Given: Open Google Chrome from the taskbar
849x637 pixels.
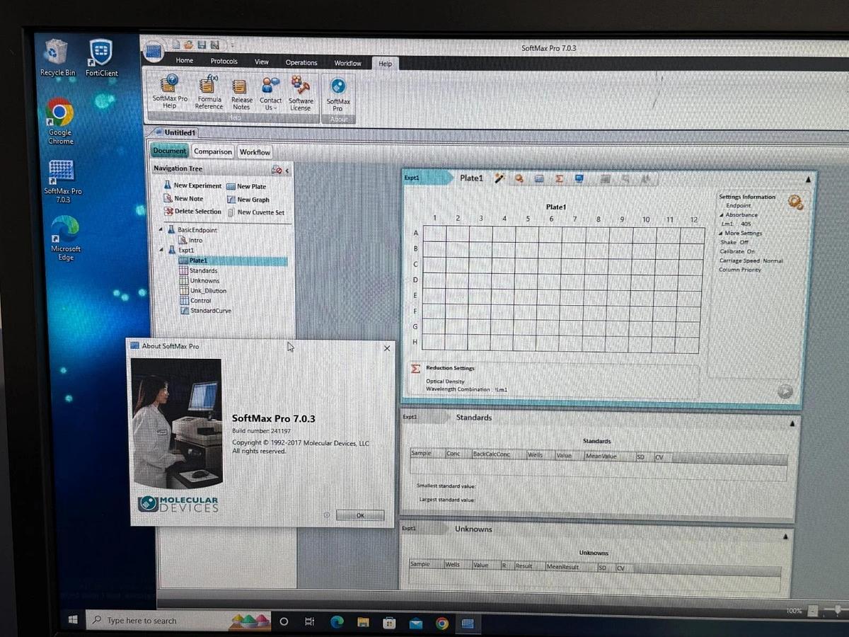Looking at the screenshot, I should point(442,624).
